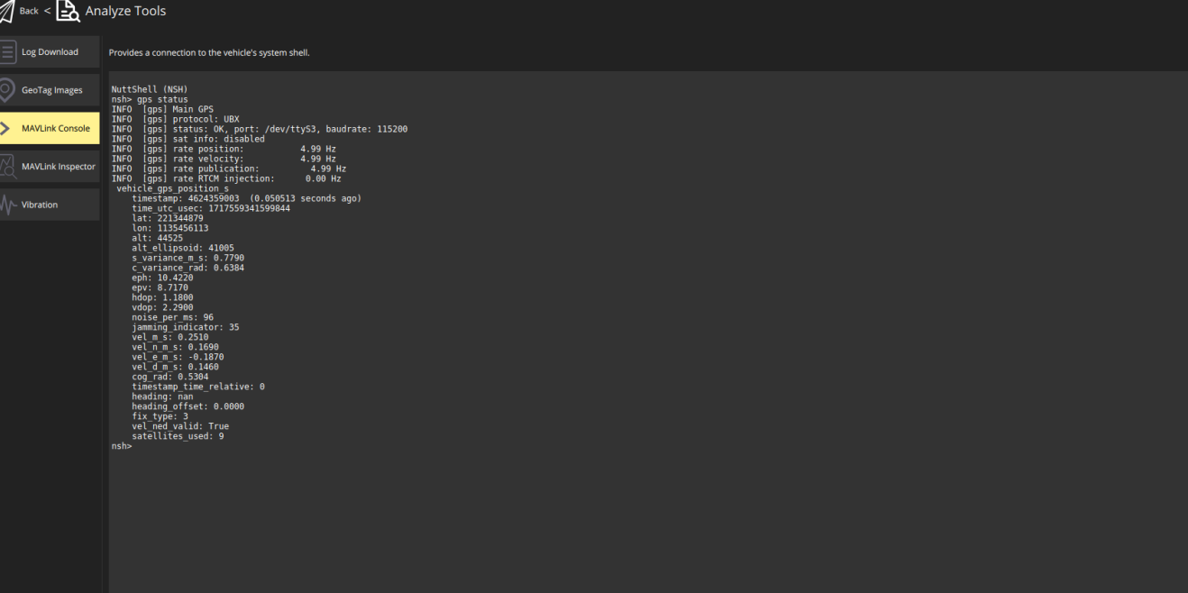Open the MAVLink Inspector view

[x=58, y=167]
